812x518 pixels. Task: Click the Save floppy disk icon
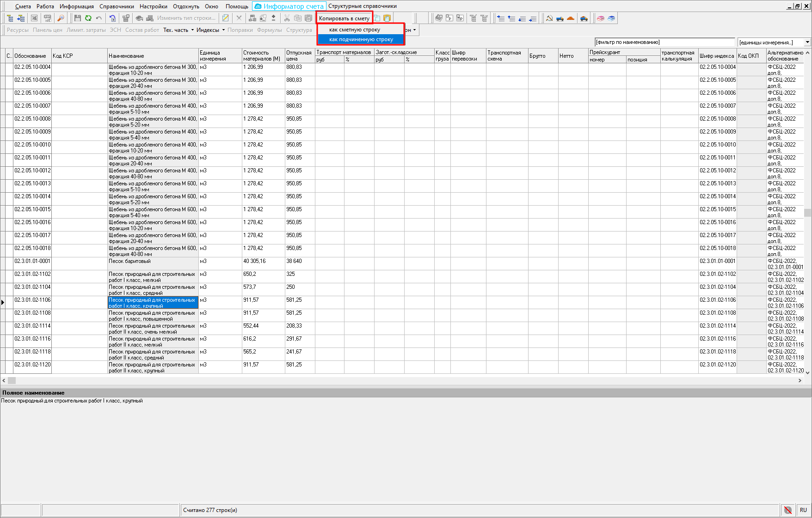77,18
